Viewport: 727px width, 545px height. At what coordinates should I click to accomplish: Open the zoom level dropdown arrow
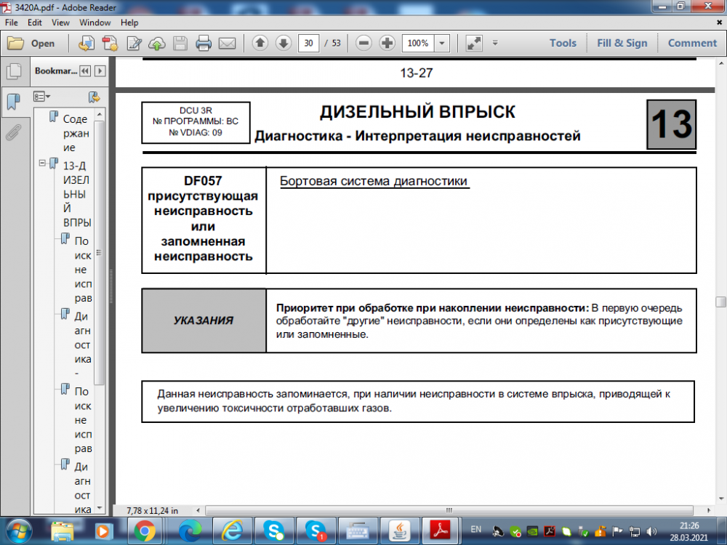tap(442, 43)
